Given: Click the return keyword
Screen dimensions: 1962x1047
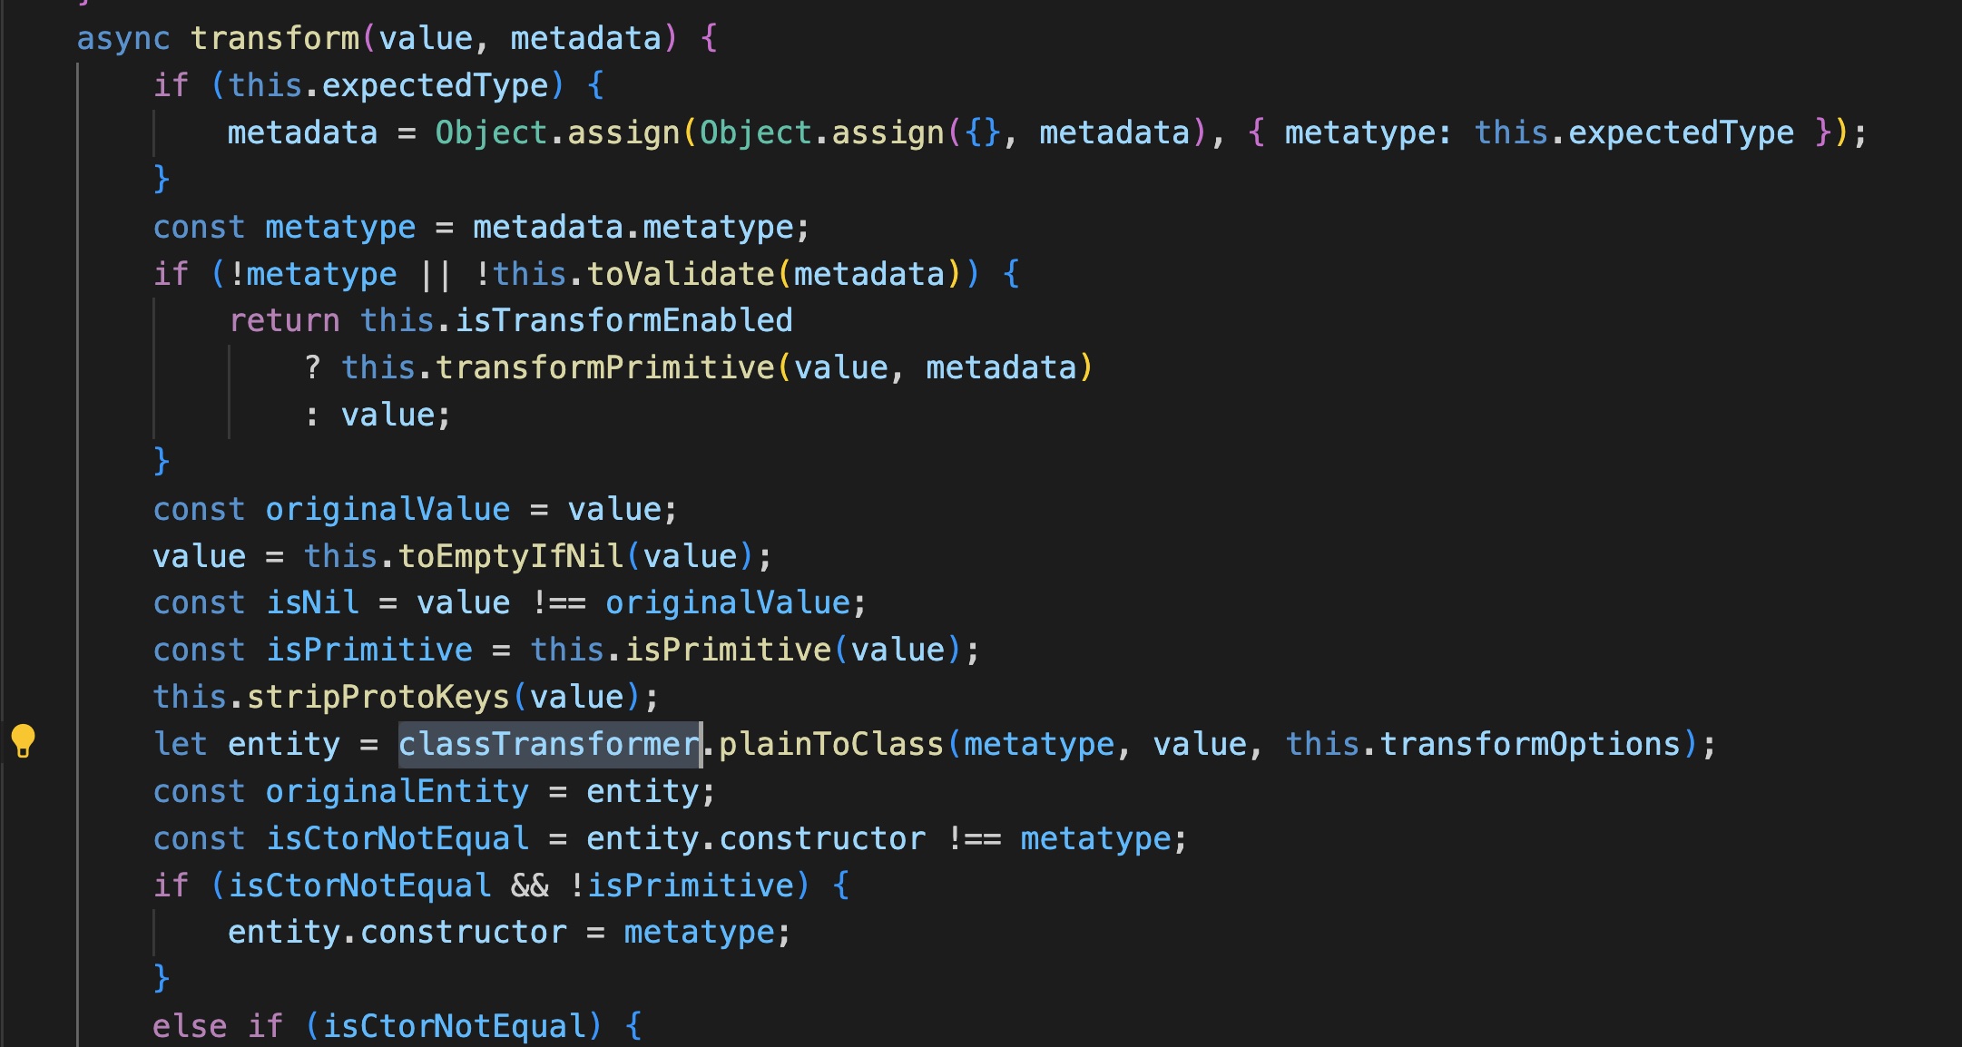Looking at the screenshot, I should click(284, 320).
